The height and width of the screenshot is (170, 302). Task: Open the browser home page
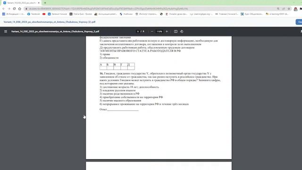(x=20, y=8)
